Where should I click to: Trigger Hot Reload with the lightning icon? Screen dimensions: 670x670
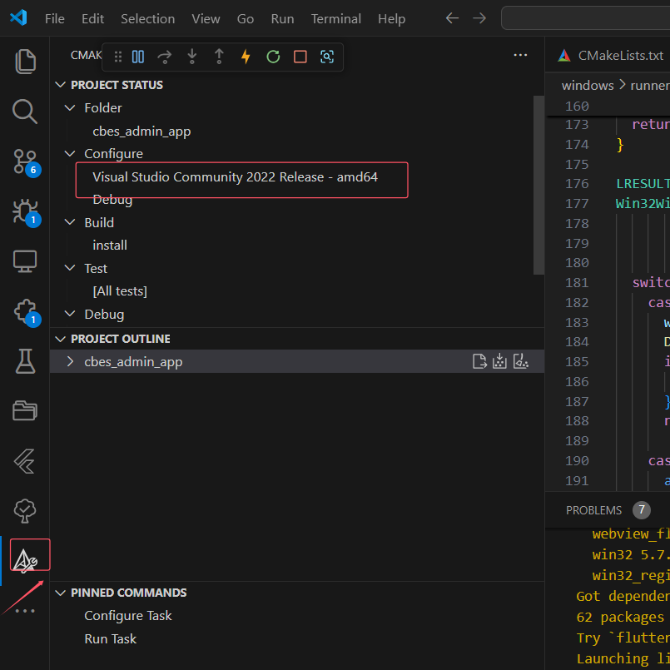pyautogui.click(x=244, y=56)
